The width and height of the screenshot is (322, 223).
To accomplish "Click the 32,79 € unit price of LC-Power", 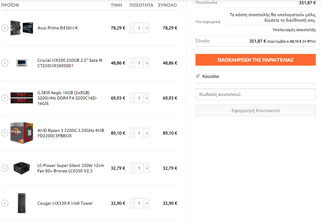I will tap(118, 168).
